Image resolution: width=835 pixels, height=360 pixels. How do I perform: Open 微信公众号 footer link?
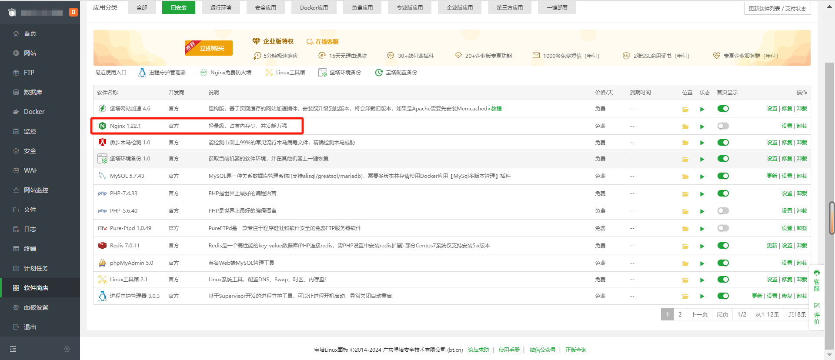coord(542,350)
